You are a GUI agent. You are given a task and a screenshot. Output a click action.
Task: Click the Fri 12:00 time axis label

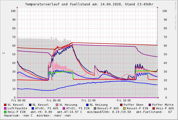click(88, 100)
